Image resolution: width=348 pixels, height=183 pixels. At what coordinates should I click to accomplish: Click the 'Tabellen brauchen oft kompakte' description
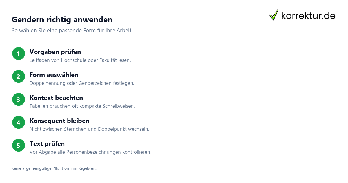point(82,106)
